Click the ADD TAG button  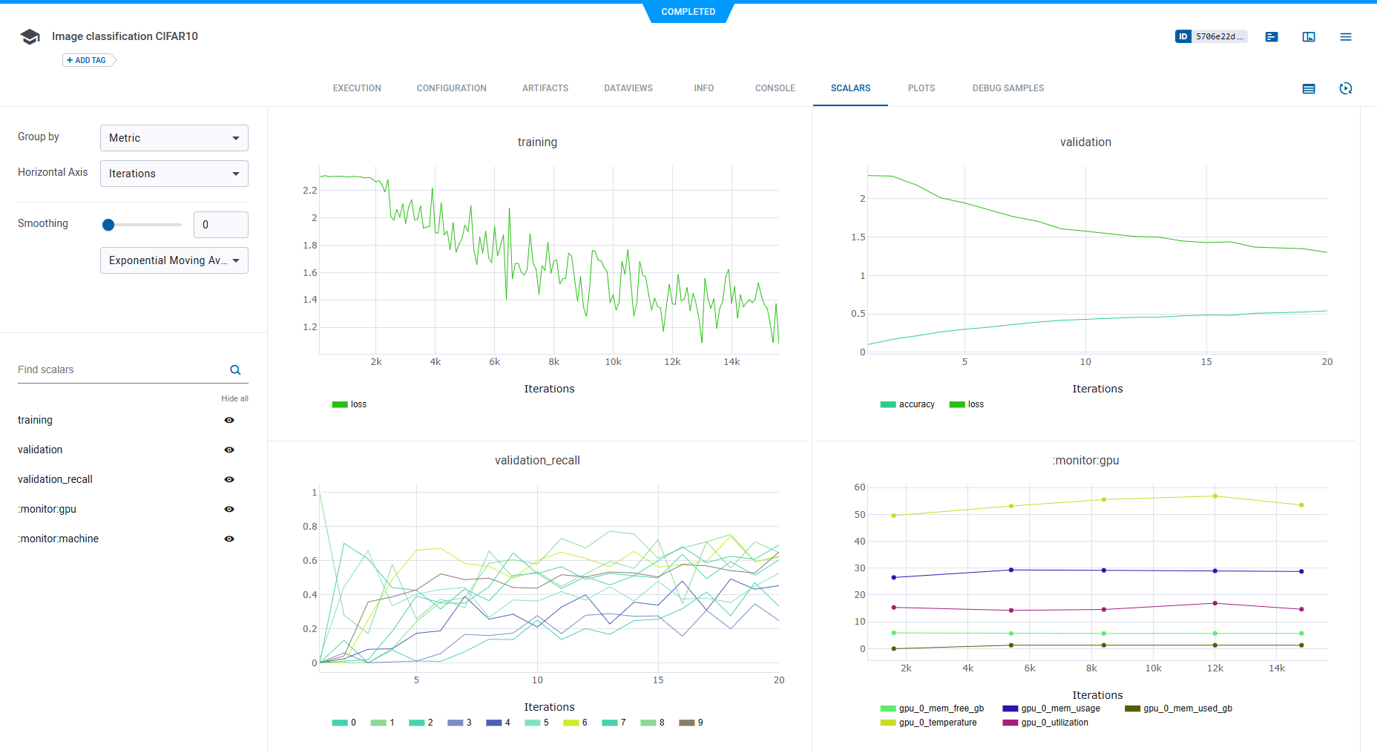click(x=88, y=61)
